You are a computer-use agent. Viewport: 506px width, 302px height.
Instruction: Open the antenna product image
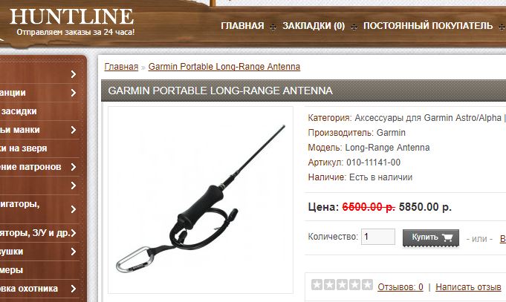pos(201,200)
